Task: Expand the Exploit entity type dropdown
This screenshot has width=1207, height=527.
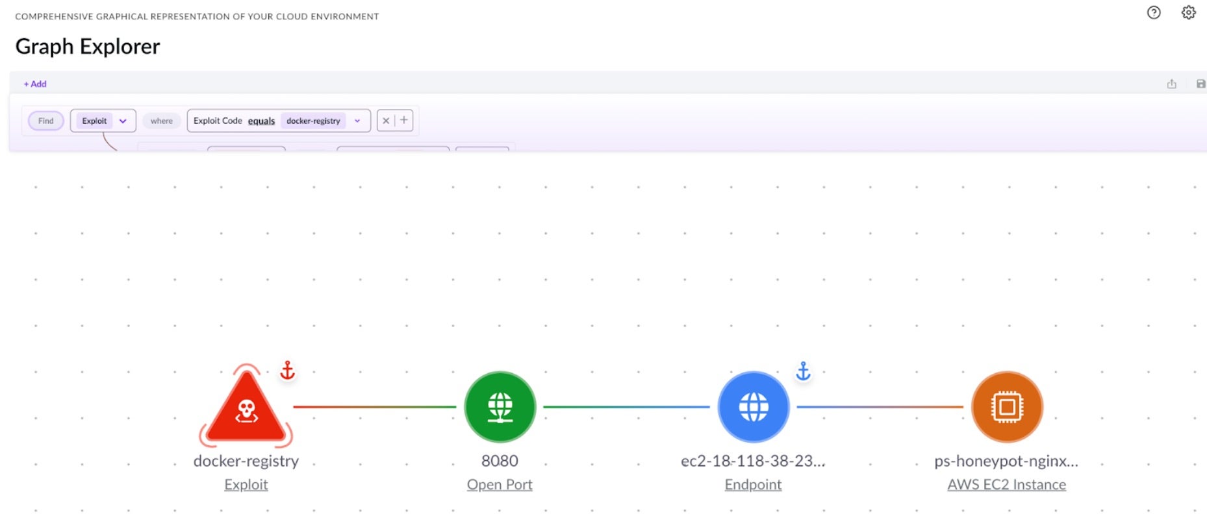Action: [123, 121]
